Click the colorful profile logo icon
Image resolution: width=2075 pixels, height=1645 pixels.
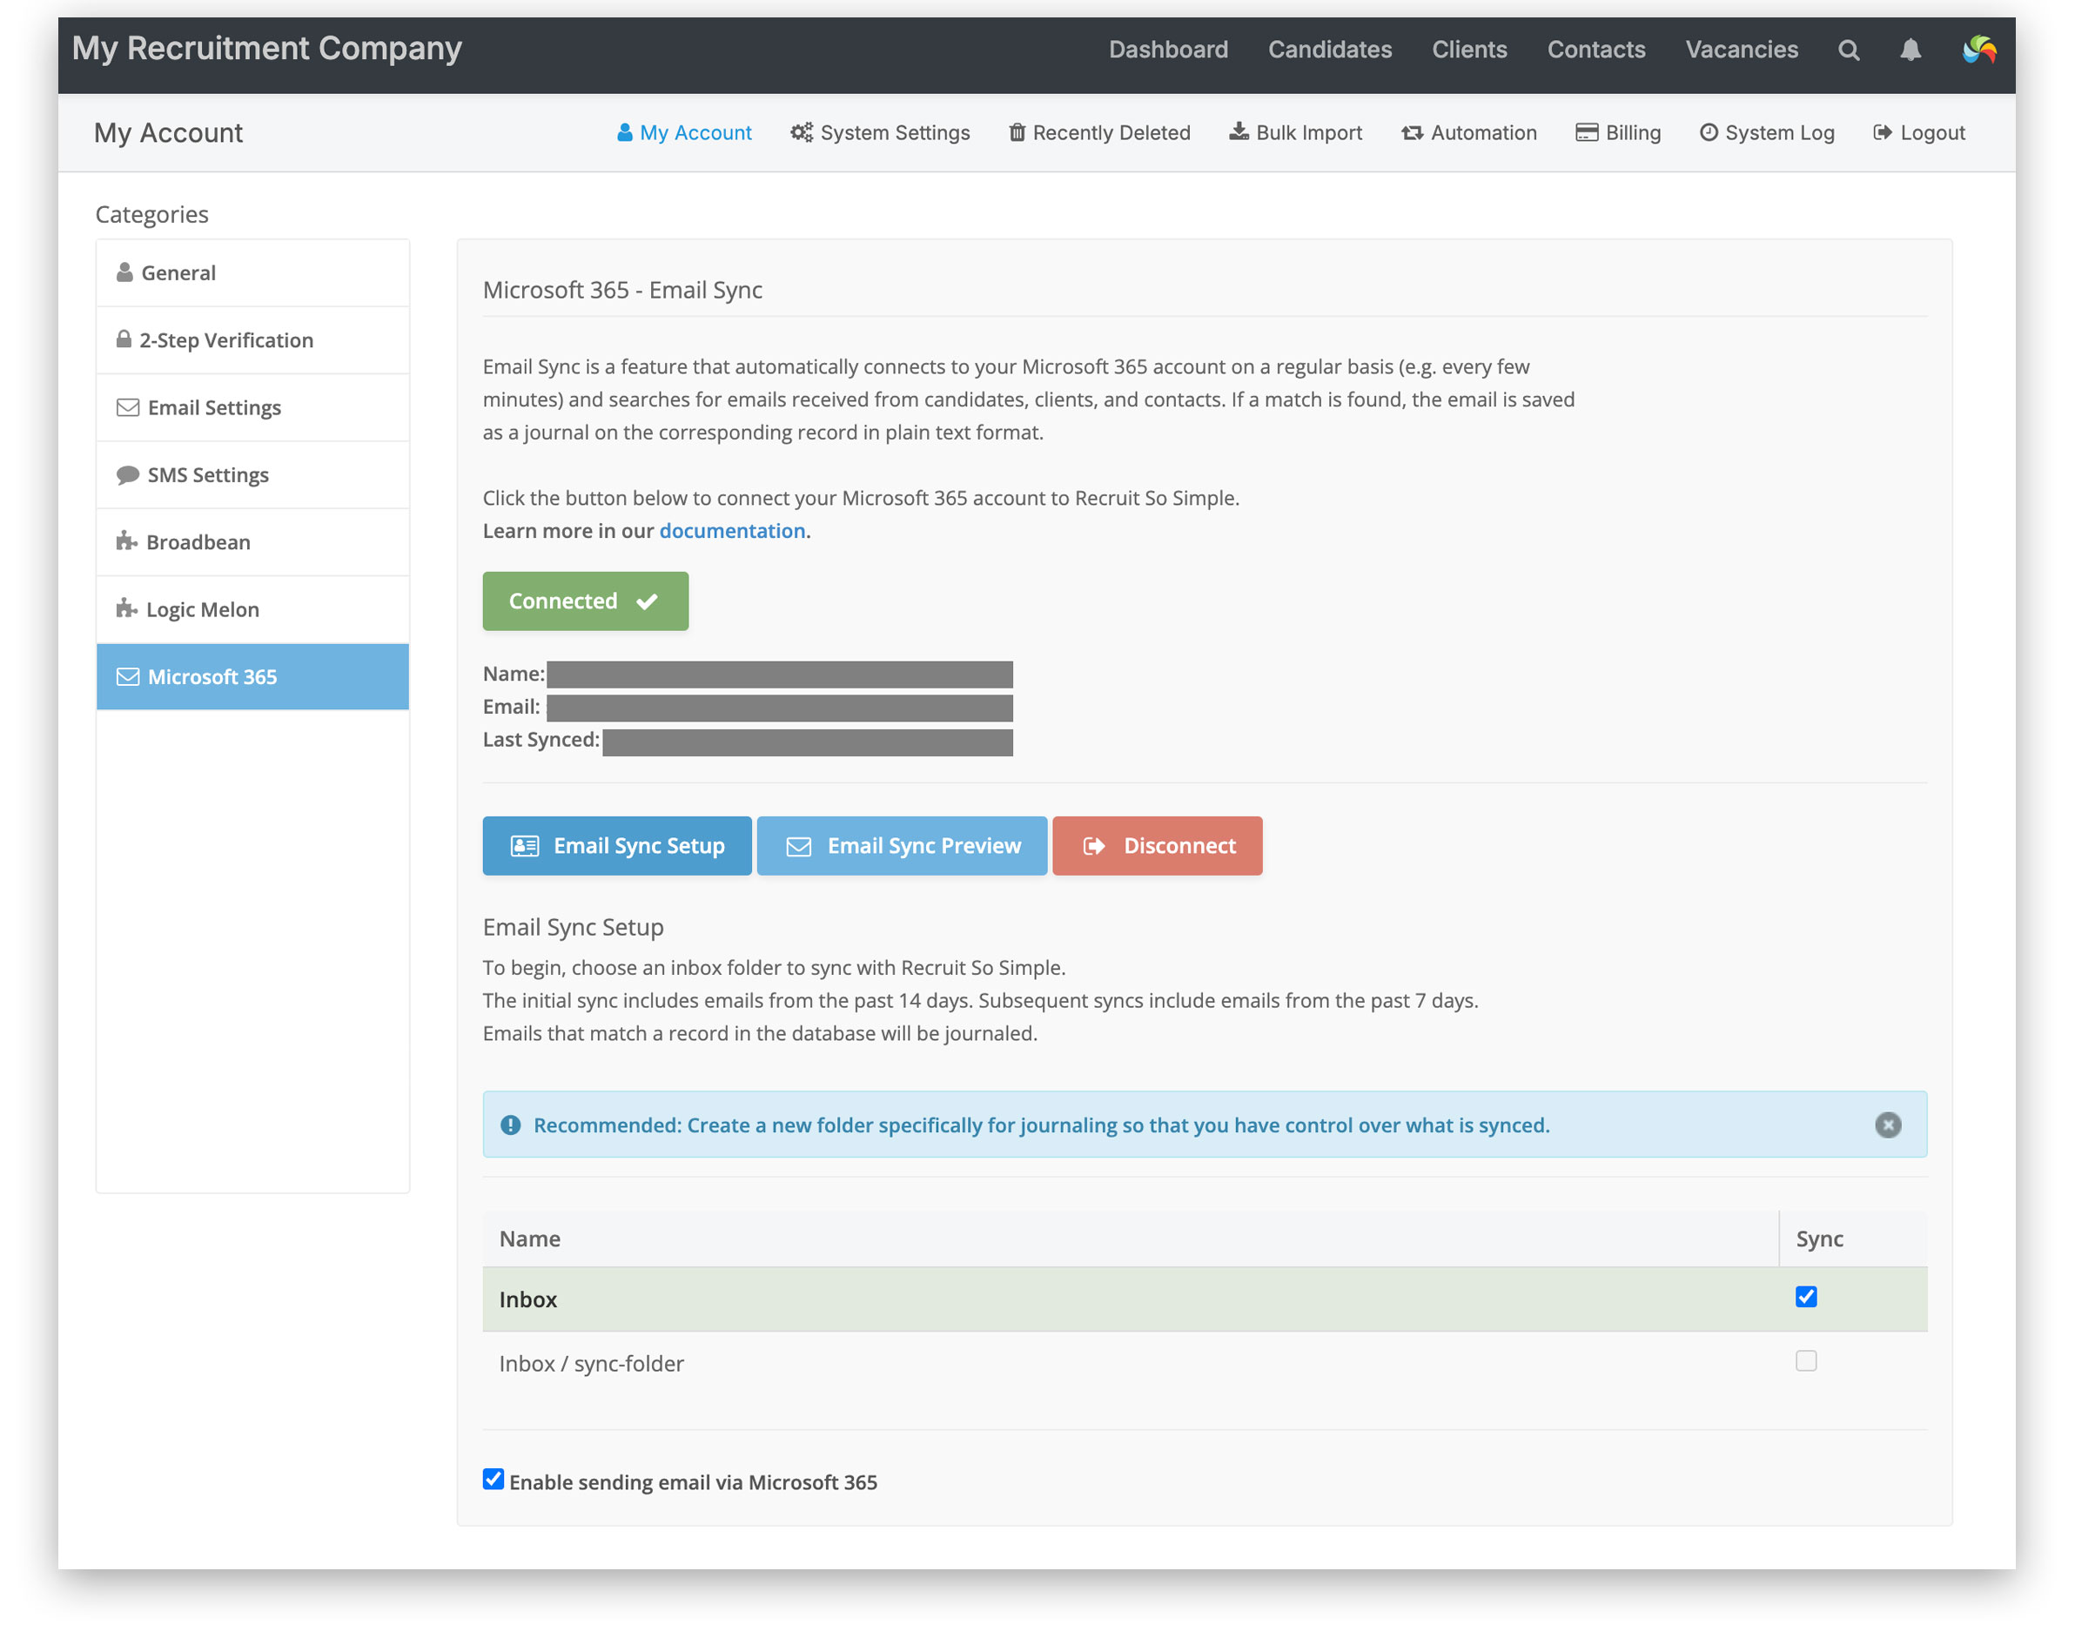[x=1978, y=50]
